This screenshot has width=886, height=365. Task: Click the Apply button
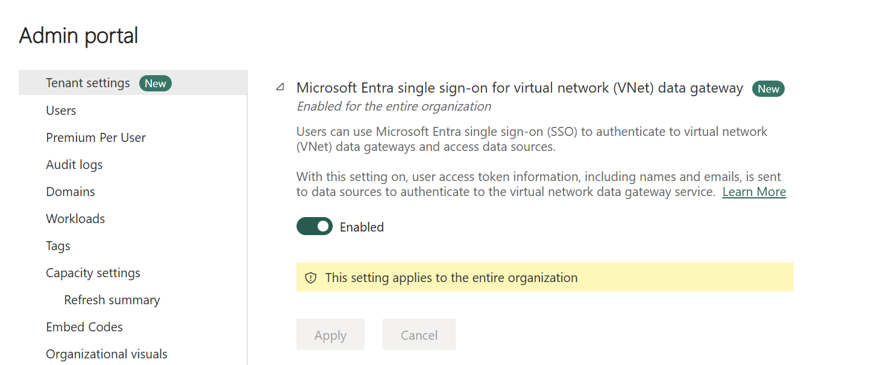coord(330,335)
